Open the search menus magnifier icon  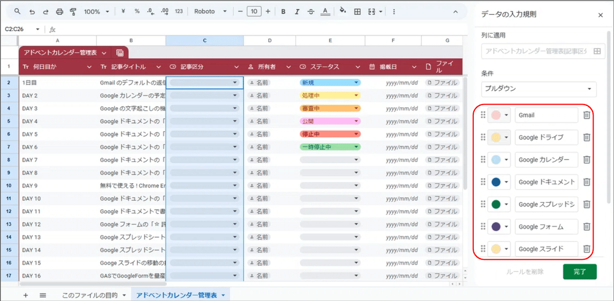pos(17,11)
